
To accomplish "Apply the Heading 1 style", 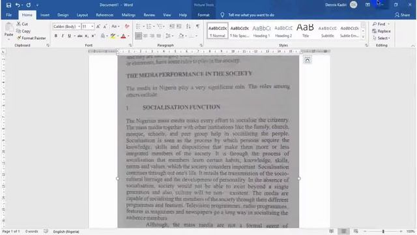I will pos(261,31).
